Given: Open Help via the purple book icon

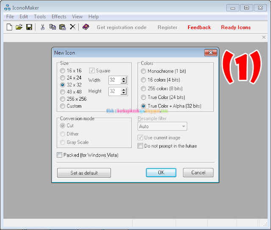Looking at the screenshot, I should pyautogui.click(x=86, y=27).
